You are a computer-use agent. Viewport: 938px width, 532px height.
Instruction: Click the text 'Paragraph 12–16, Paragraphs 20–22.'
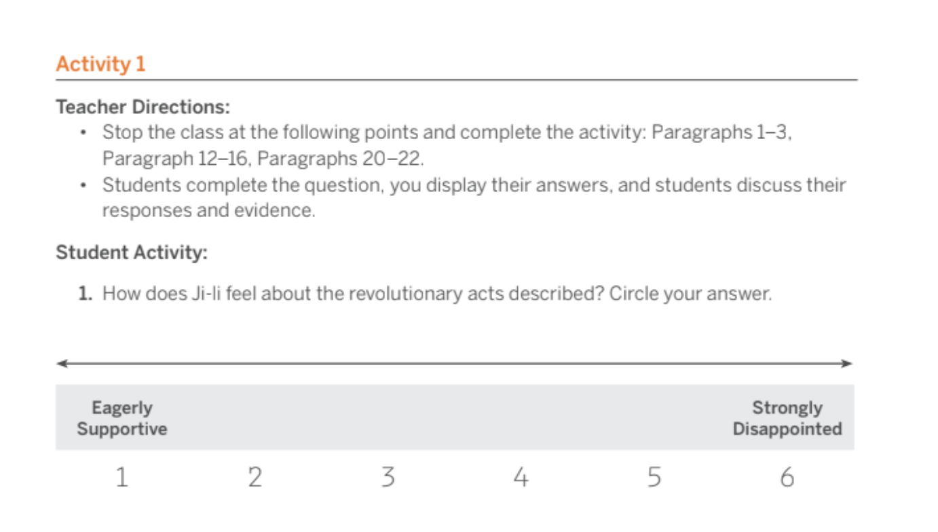[x=263, y=159]
